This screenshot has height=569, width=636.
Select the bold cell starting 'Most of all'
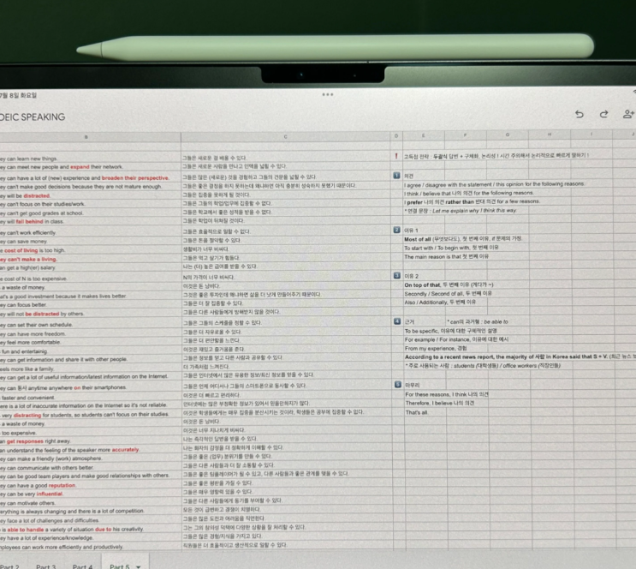463,239
